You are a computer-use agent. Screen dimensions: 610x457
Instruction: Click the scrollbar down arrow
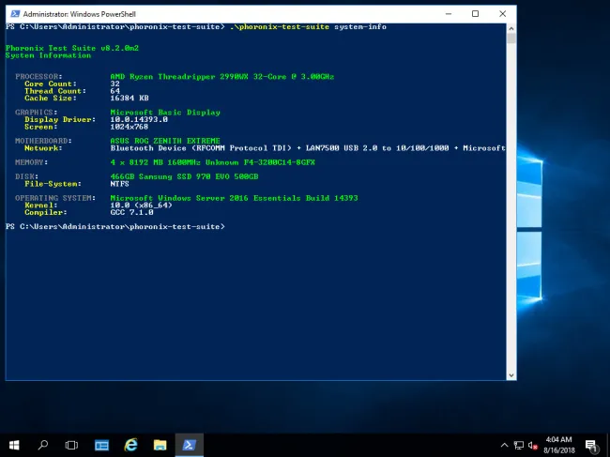(511, 375)
